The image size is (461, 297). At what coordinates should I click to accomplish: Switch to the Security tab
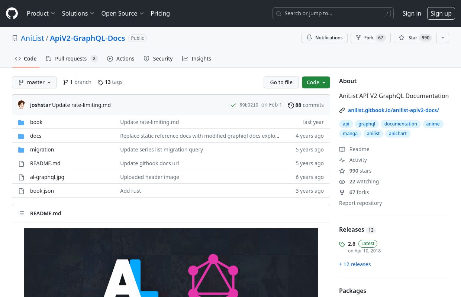[158, 59]
